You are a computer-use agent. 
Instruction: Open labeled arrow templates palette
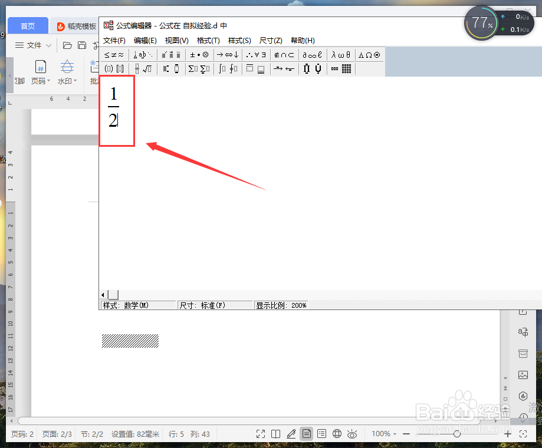[x=284, y=69]
